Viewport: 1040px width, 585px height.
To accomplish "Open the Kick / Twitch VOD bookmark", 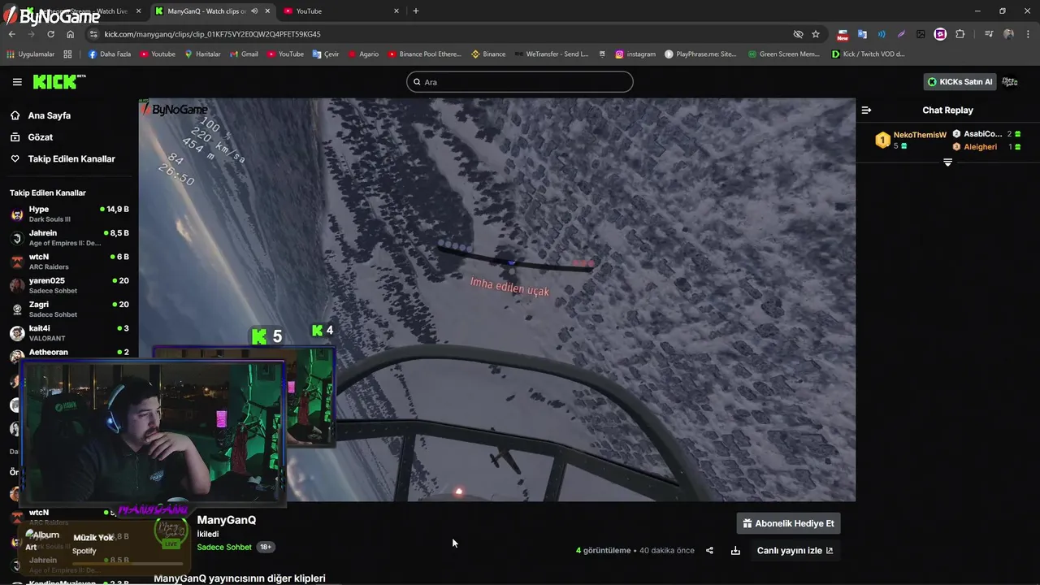I will pyautogui.click(x=868, y=54).
